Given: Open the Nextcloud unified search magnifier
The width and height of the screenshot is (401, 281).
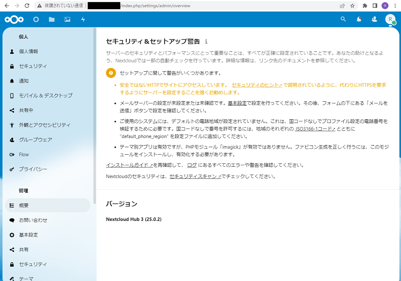Looking at the screenshot, I should tap(343, 19).
